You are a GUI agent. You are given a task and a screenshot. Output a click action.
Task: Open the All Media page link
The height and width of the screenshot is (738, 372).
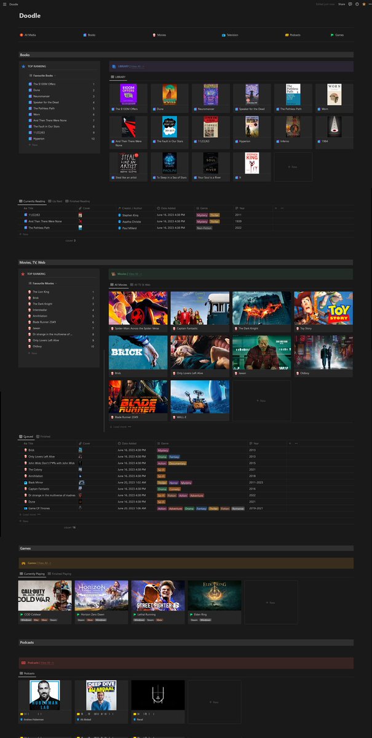[x=28, y=35]
